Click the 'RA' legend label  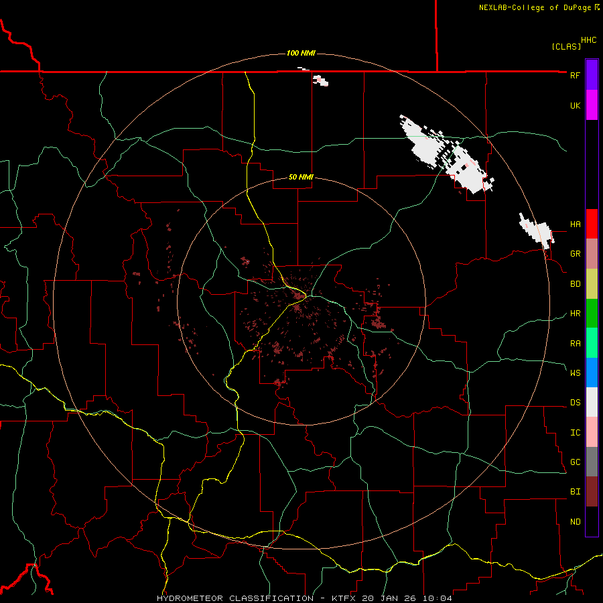click(575, 344)
